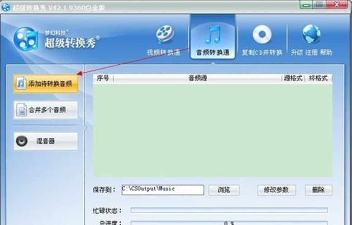This screenshot has height=225, width=352.
Task: Switch to 复制CD并转换 tab
Action: tap(262, 40)
